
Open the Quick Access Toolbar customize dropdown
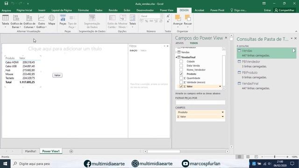point(28,4)
